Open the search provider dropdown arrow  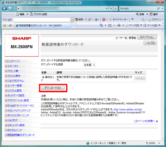point(162,8)
